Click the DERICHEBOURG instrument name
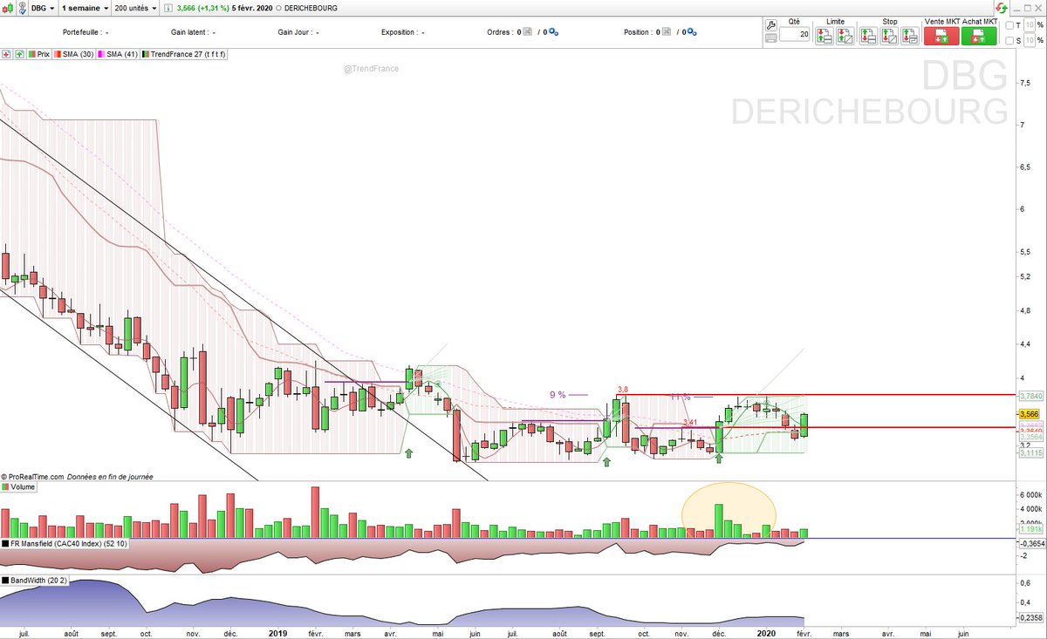Screen dimensions: 1047x639 (x=311, y=8)
